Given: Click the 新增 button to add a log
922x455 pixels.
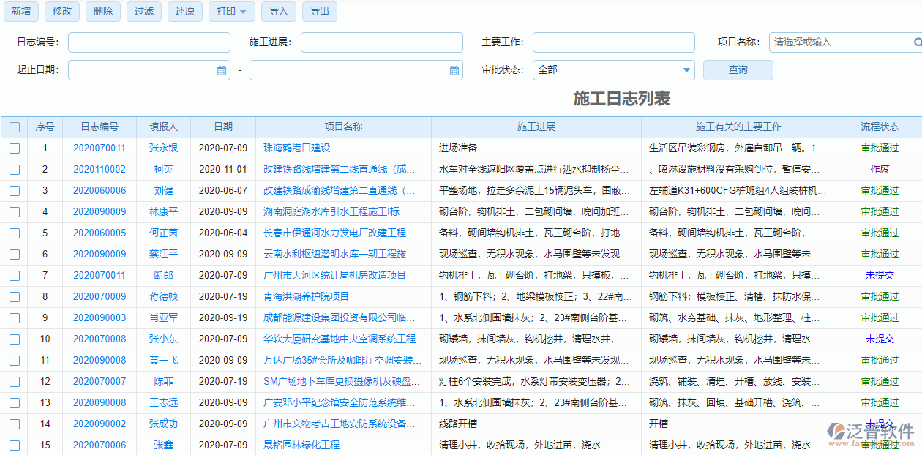Looking at the screenshot, I should coord(21,12).
